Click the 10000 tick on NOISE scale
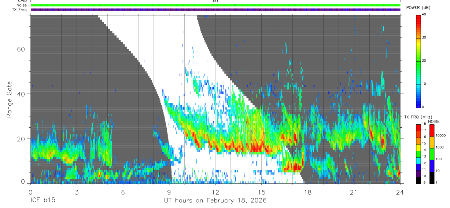Viewport: 450px width, 208px height. (x=441, y=135)
